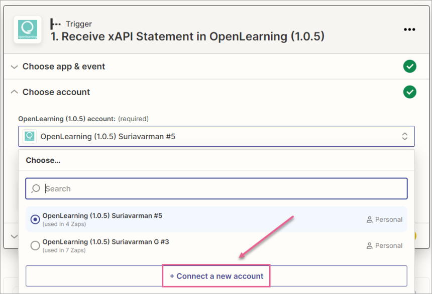Click the trigger step type icon beside 'Trigger'

(x=55, y=24)
